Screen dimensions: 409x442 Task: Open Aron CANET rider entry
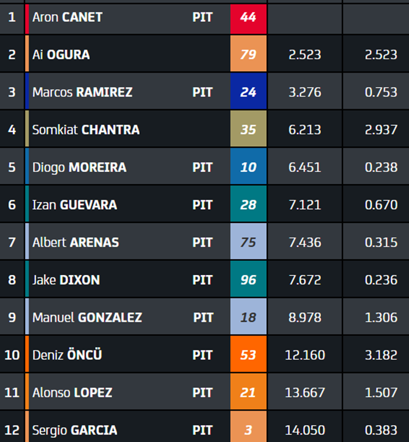coord(67,17)
